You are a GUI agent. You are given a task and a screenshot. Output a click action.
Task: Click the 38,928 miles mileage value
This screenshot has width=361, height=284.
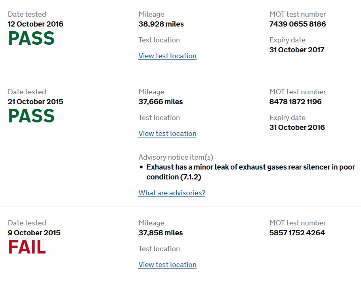(x=161, y=24)
